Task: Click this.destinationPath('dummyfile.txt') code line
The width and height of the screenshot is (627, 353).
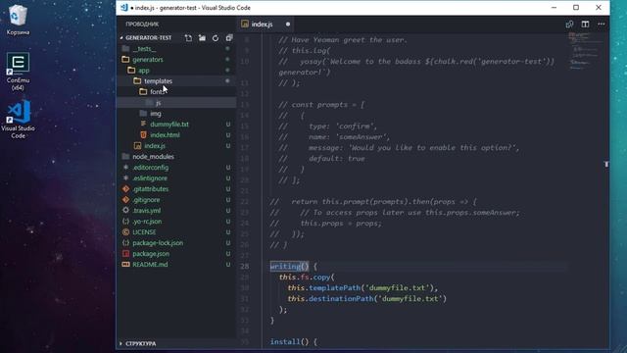Action: (x=366, y=298)
